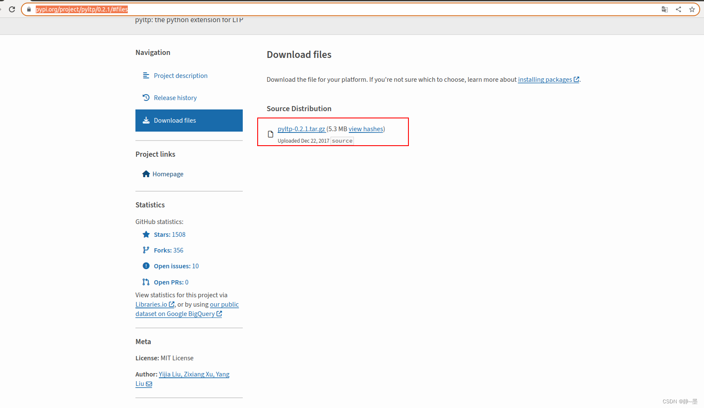Click the Release history clock icon

point(146,98)
